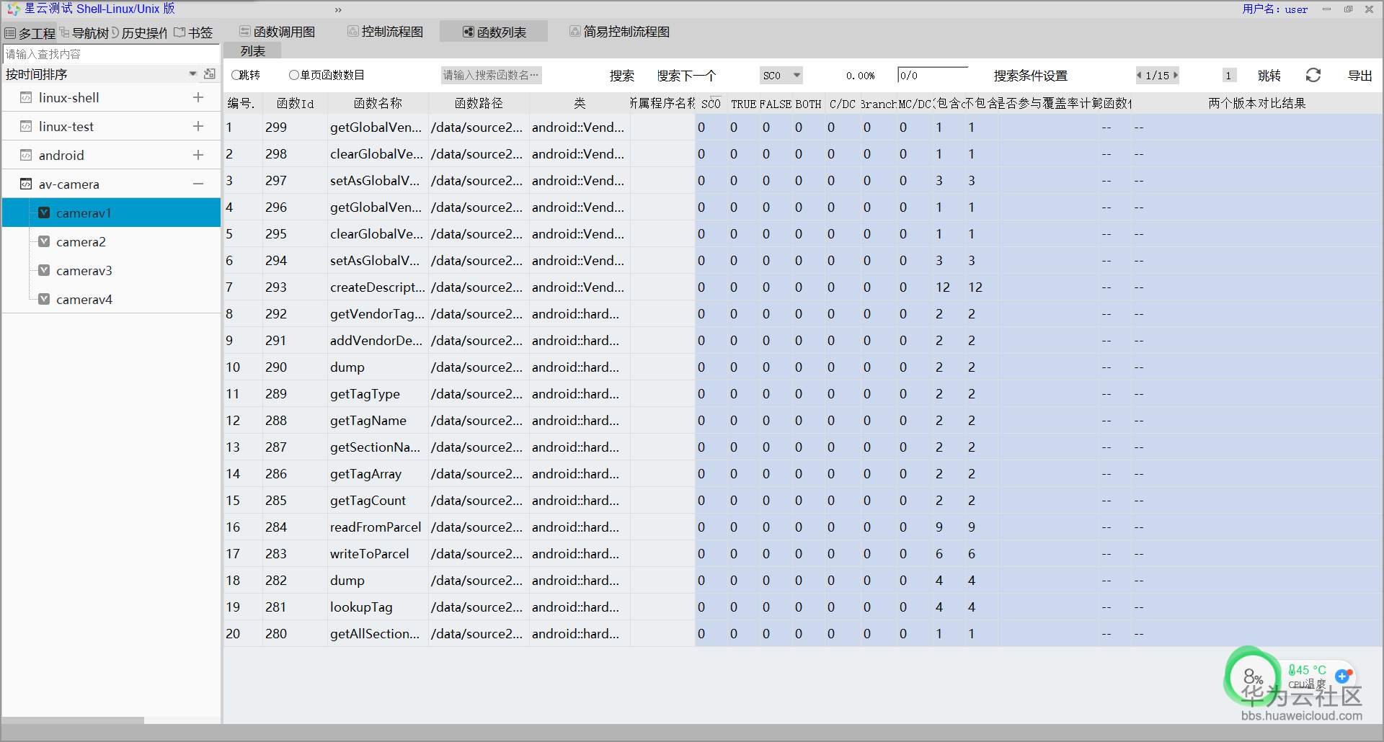The height and width of the screenshot is (742, 1384).
Task: Click the readFromParcel function name cell
Action: tap(378, 527)
